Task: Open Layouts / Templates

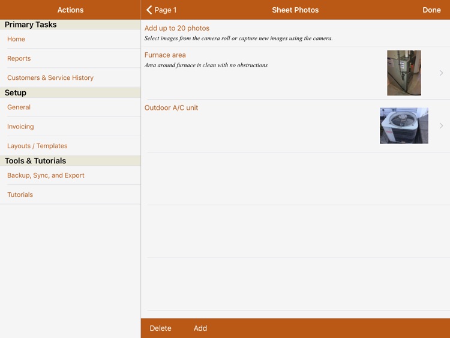Action: (70, 146)
